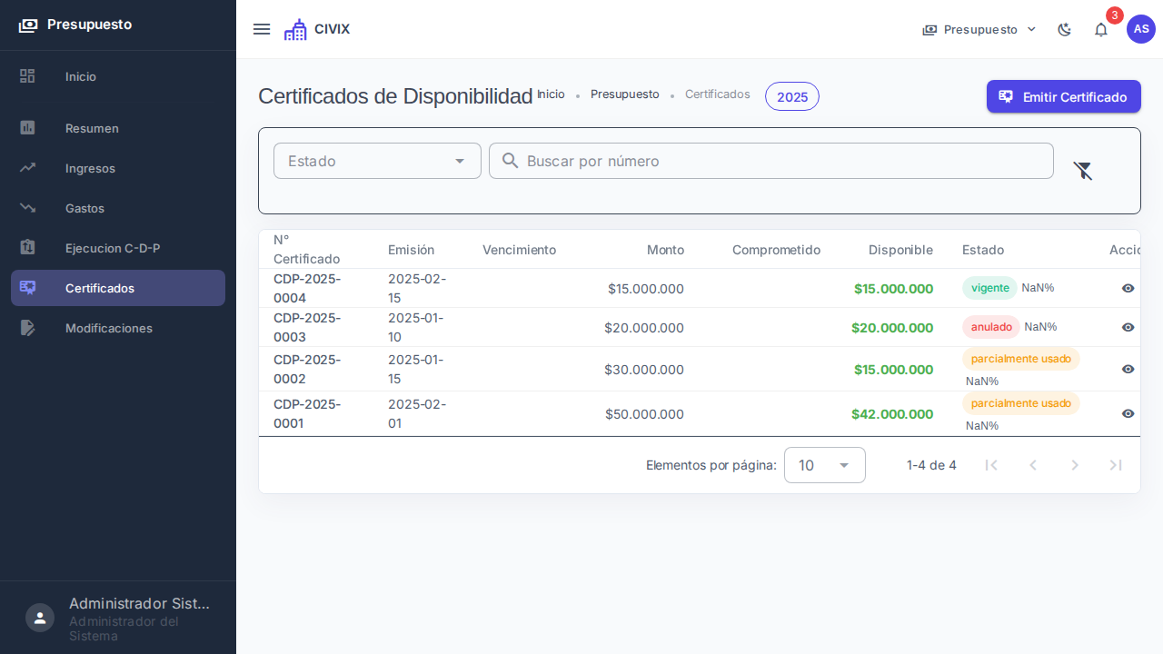Image resolution: width=1163 pixels, height=654 pixels.
Task: Click the Administrador Sistema profile avatar
Action: point(40,618)
